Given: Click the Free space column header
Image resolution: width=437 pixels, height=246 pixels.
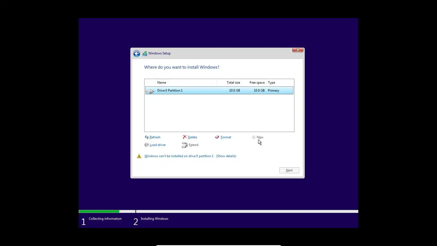Looking at the screenshot, I should pos(254,83).
